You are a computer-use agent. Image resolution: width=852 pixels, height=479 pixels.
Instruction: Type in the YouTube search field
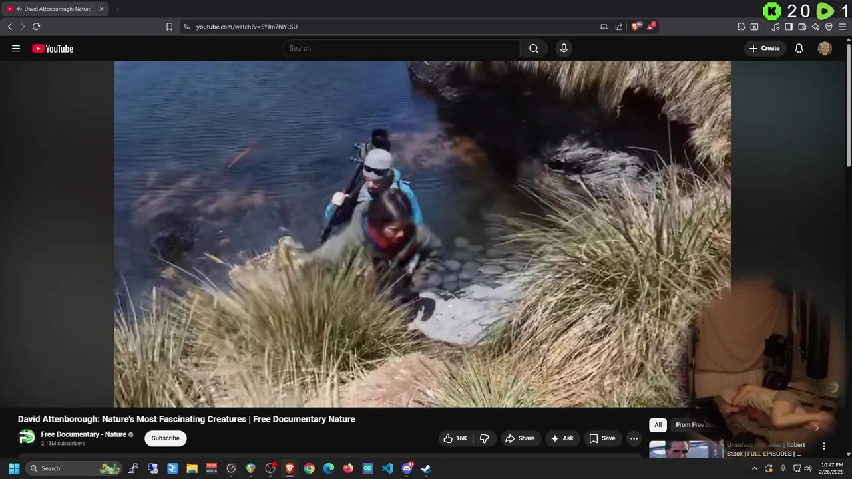(401, 48)
